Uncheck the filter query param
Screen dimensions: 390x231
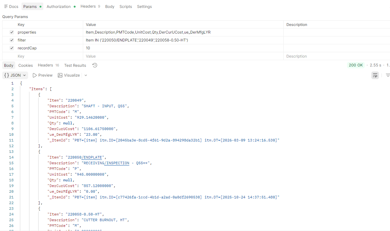click(x=12, y=40)
